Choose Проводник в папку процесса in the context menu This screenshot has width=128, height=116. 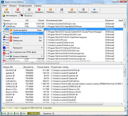pyautogui.click(x=26, y=33)
